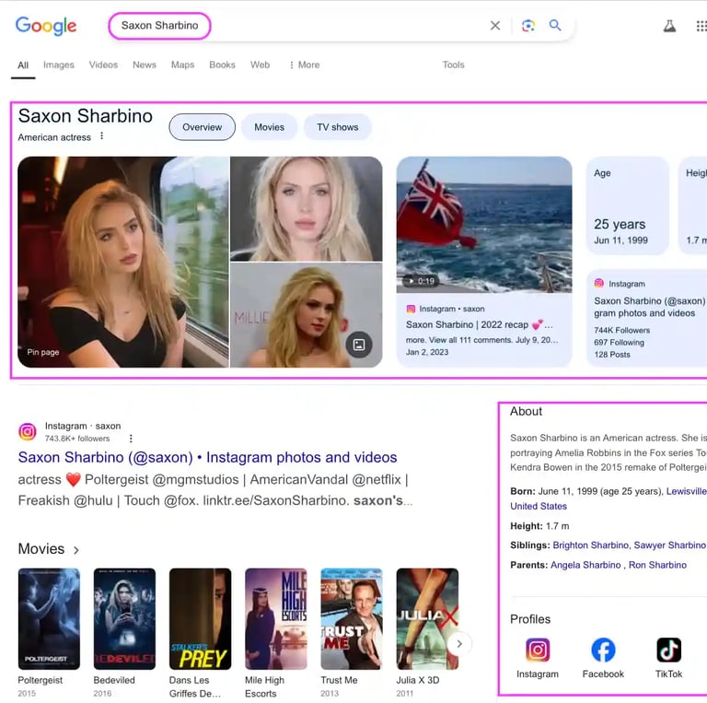Image resolution: width=707 pixels, height=703 pixels.
Task: Open the Saxon Sharbino Instagram result link
Action: click(x=207, y=458)
